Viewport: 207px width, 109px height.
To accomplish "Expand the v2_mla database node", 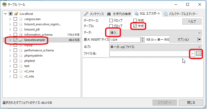I will [x=10, y=76].
